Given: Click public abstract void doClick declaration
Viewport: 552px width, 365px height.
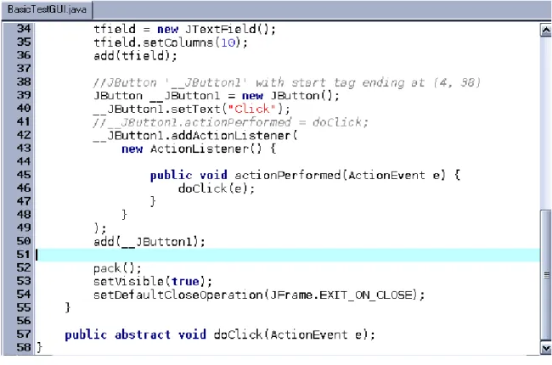Looking at the screenshot, I should [x=220, y=334].
